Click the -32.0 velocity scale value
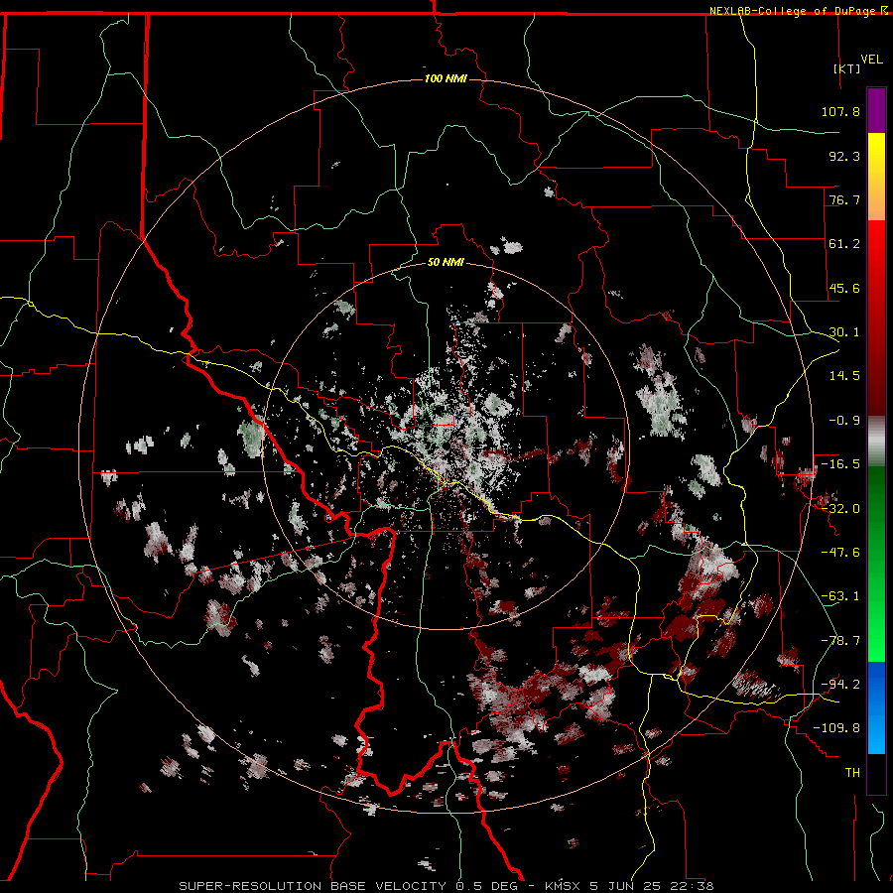The image size is (893, 893). click(840, 509)
